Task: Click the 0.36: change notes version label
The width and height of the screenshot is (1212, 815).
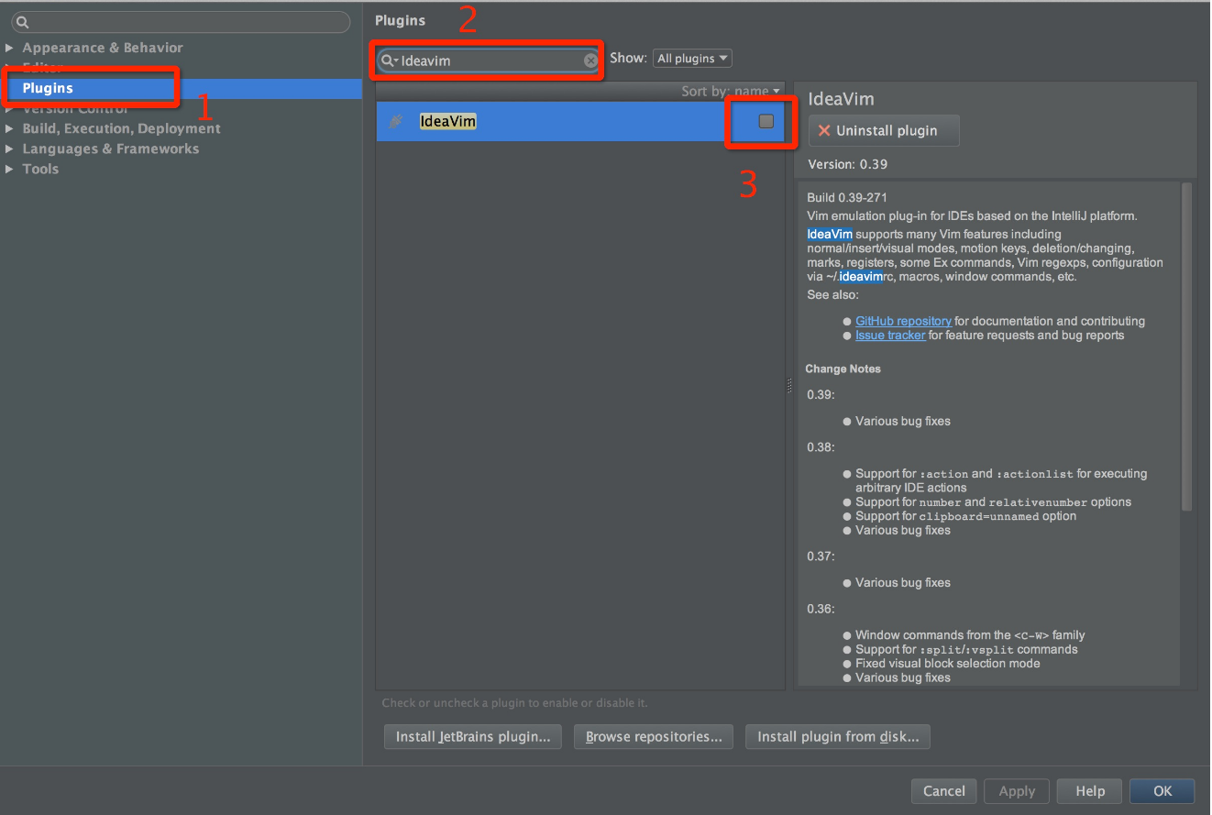Action: coord(821,609)
